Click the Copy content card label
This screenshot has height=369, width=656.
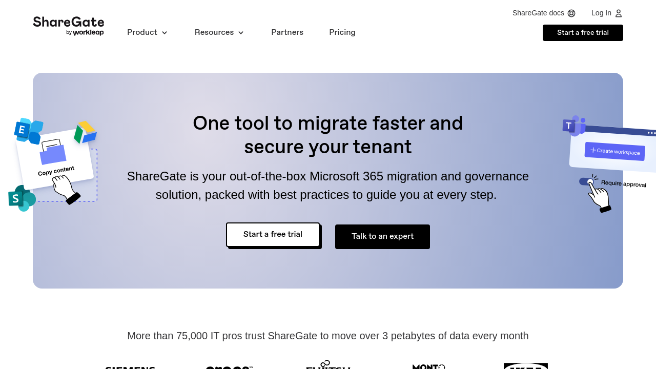pos(56,171)
